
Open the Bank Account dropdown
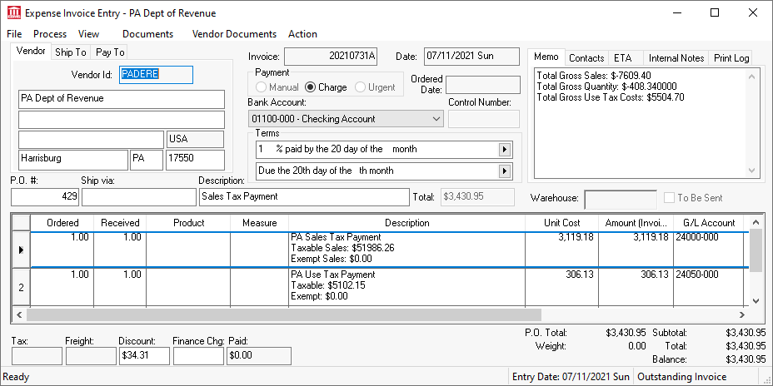[x=436, y=119]
